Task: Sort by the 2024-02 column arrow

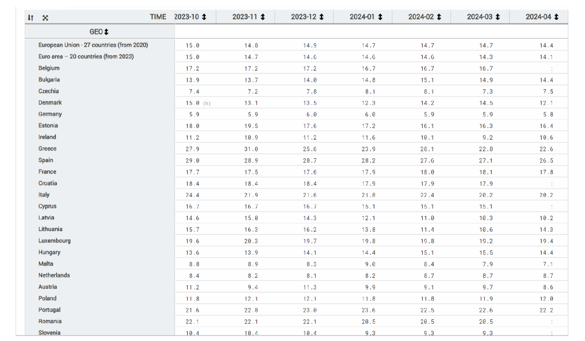Action: coord(439,17)
